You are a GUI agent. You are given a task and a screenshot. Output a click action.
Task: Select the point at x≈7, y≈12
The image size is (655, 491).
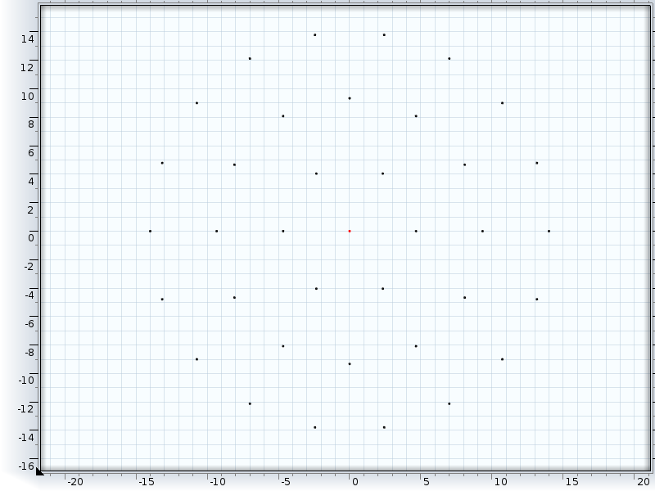(449, 58)
